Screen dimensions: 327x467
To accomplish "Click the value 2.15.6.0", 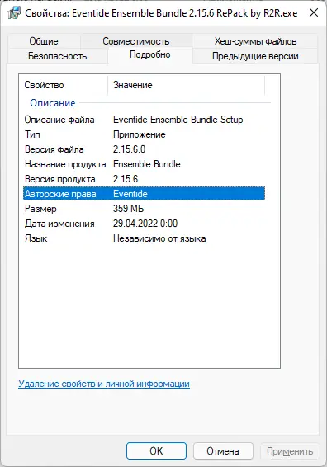I will 129,149.
